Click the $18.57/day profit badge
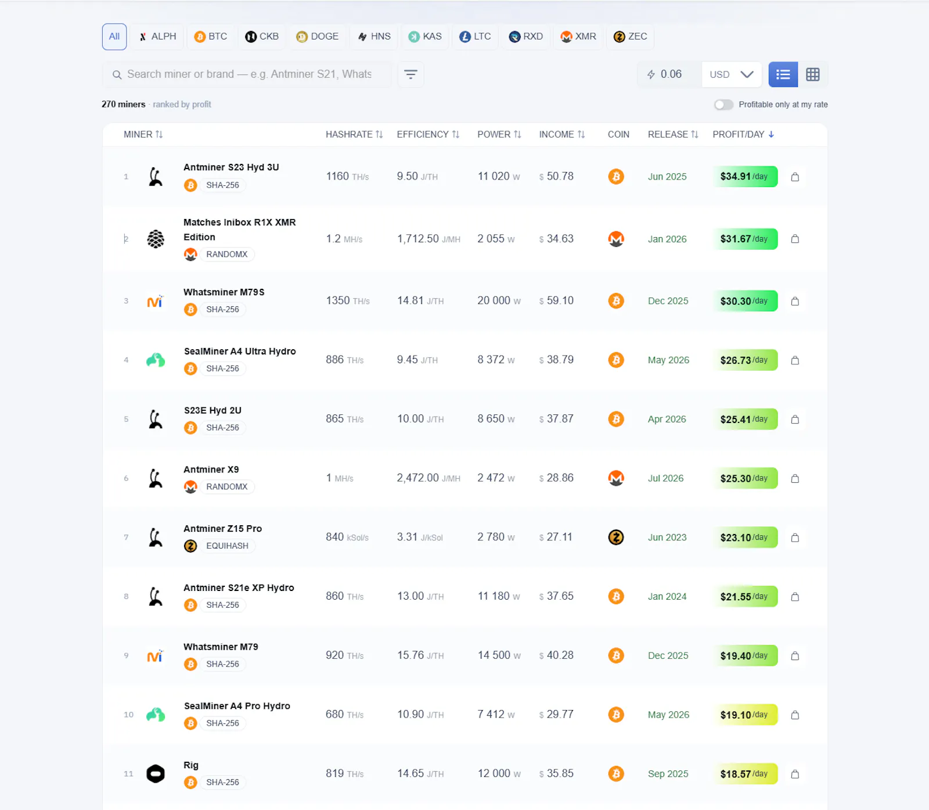Viewport: 929px width, 810px height. [x=745, y=774]
